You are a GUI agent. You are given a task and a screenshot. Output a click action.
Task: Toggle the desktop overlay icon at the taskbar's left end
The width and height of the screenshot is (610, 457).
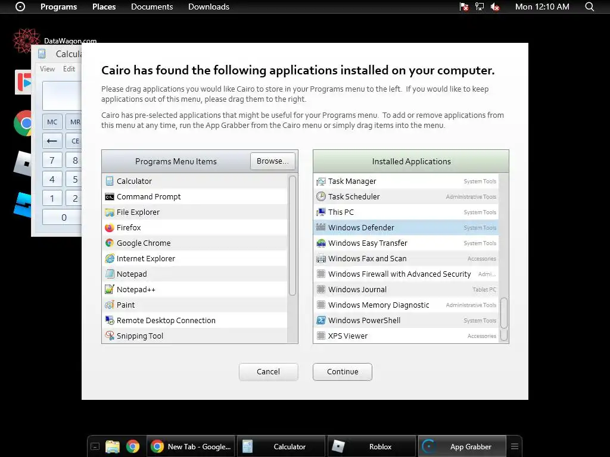click(95, 446)
